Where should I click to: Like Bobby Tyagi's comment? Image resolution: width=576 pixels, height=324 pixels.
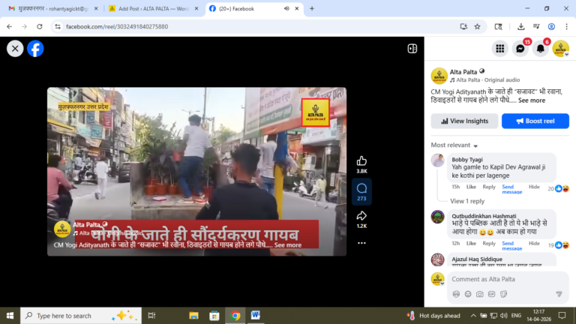click(471, 187)
